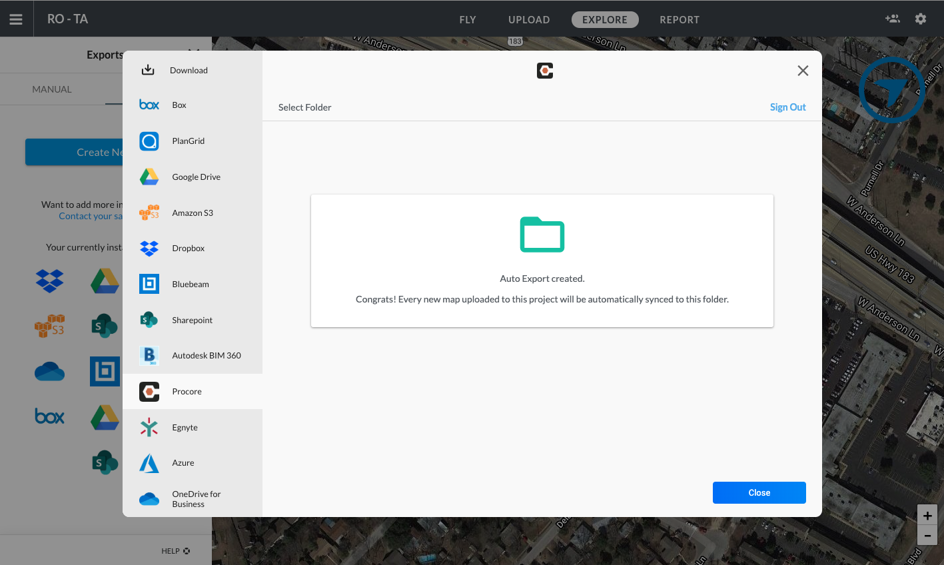Click the Procore logo in dialog header
The height and width of the screenshot is (565, 944).
click(545, 71)
